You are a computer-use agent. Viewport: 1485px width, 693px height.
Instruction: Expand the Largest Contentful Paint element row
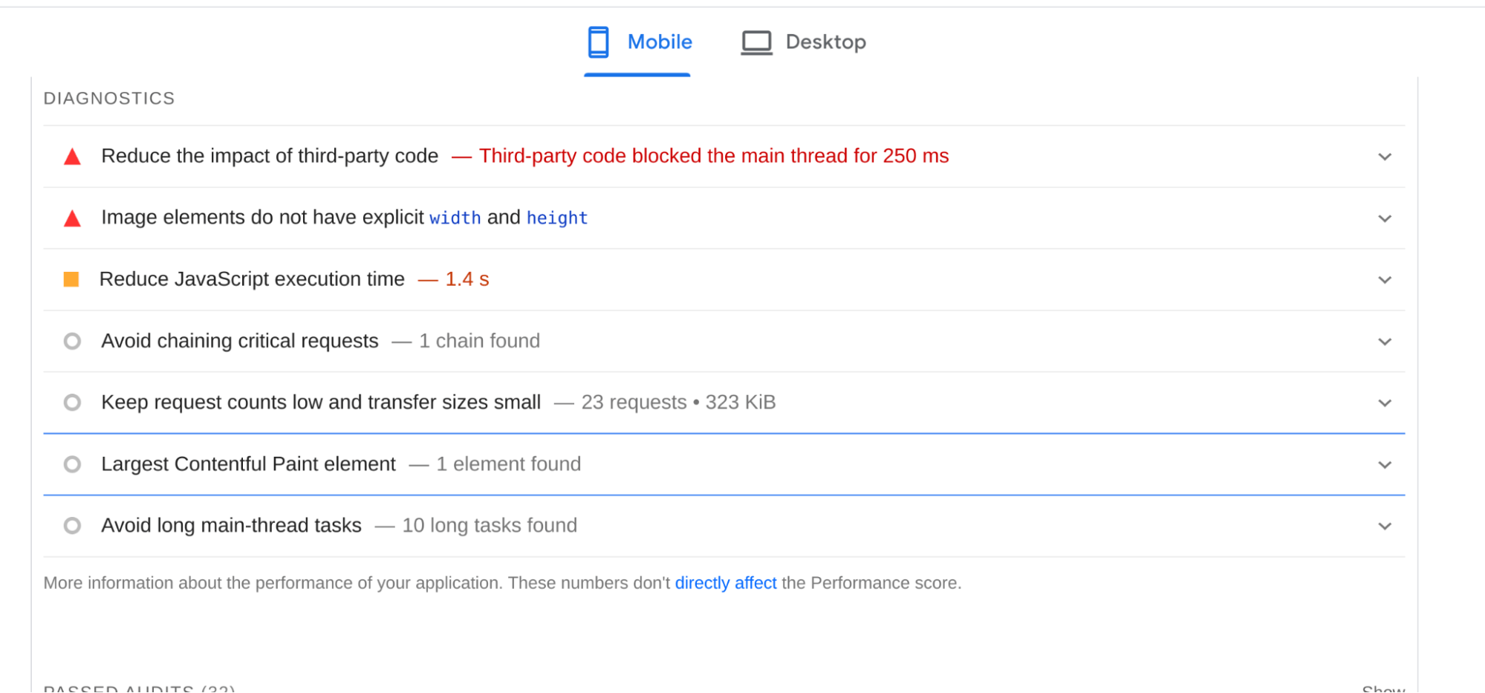click(x=1384, y=464)
